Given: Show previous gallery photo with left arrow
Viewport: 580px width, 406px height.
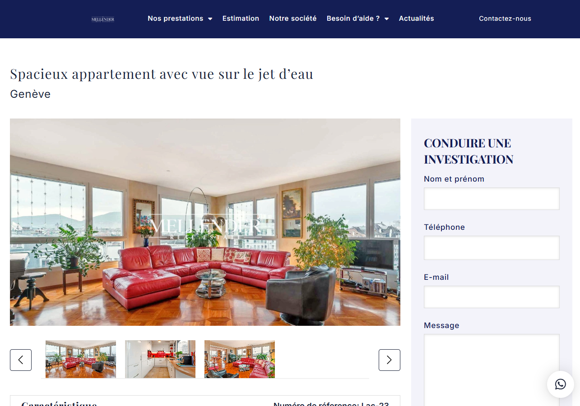Looking at the screenshot, I should 21,360.
